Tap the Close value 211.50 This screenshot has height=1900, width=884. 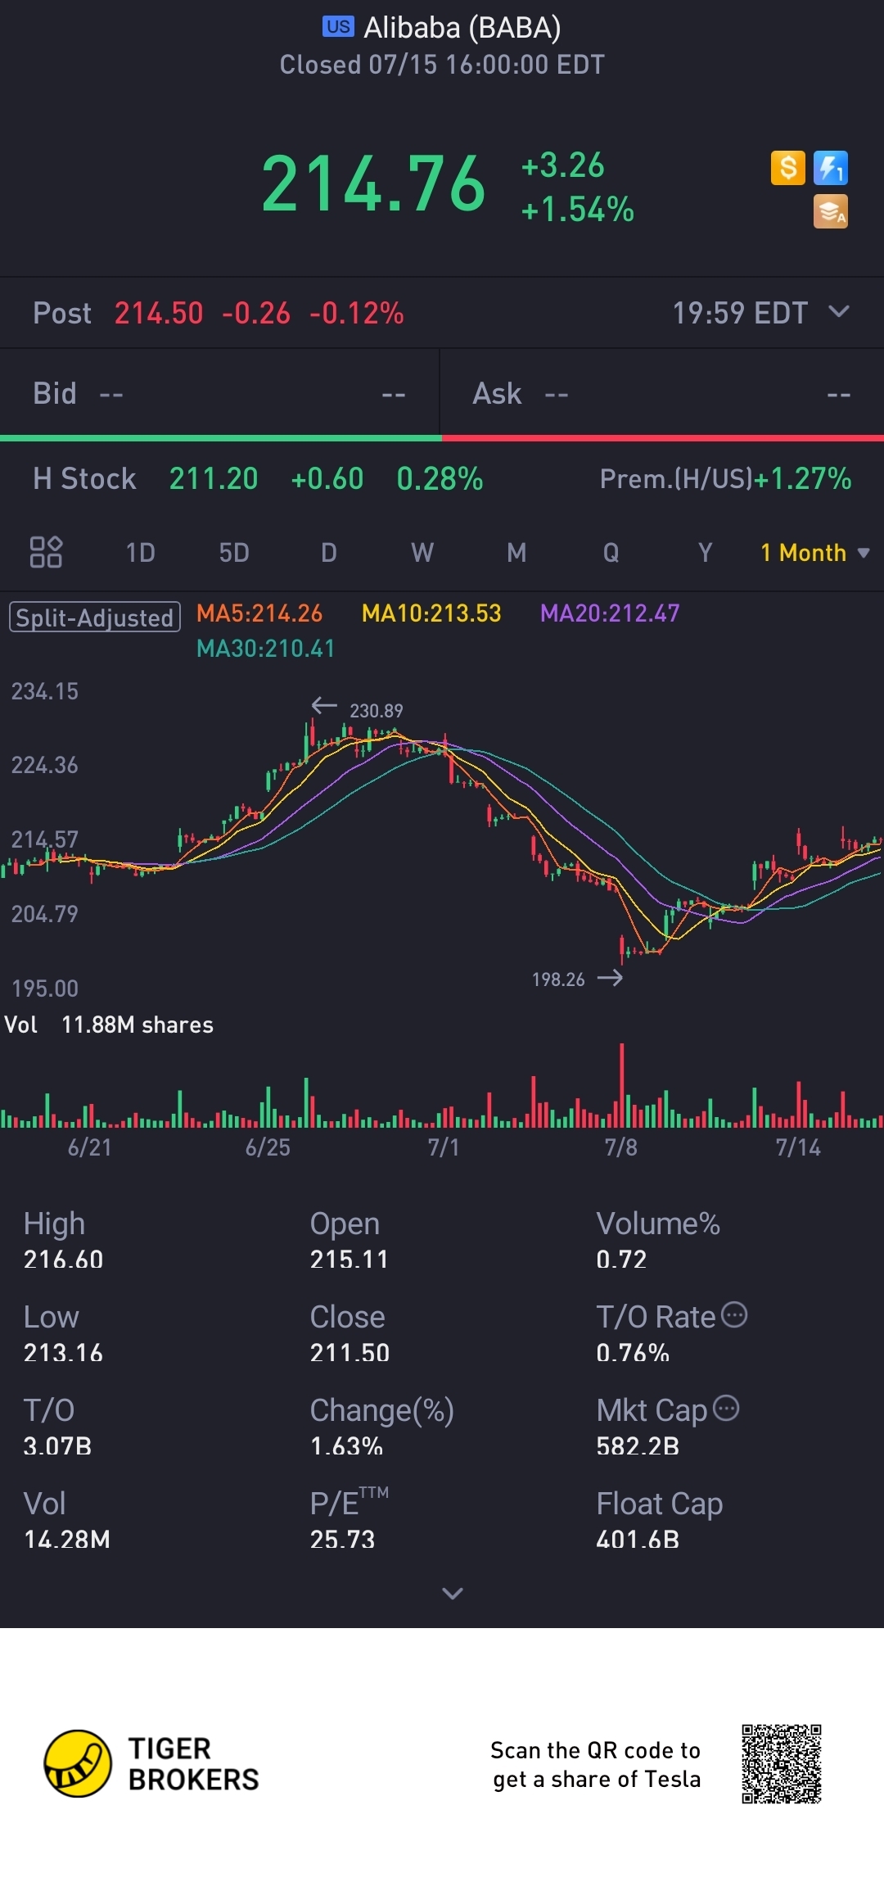click(350, 1352)
